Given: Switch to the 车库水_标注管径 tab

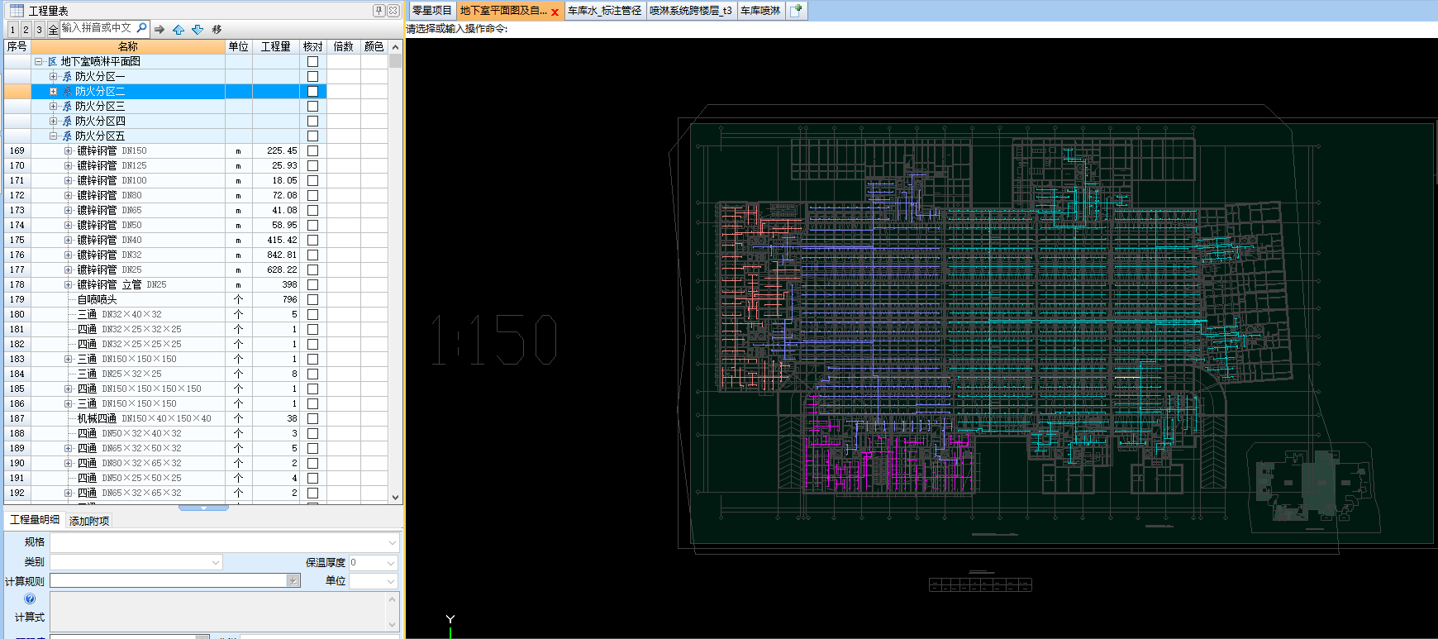Looking at the screenshot, I should click(x=604, y=11).
